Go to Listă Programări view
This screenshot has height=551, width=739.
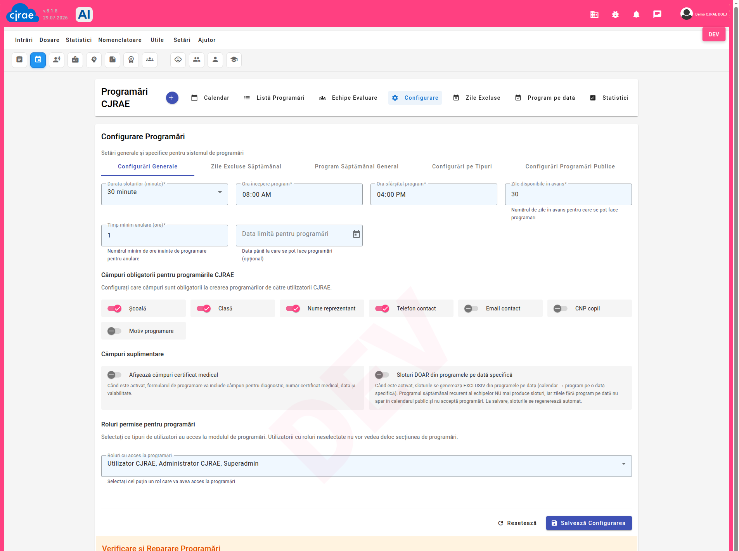click(x=274, y=98)
